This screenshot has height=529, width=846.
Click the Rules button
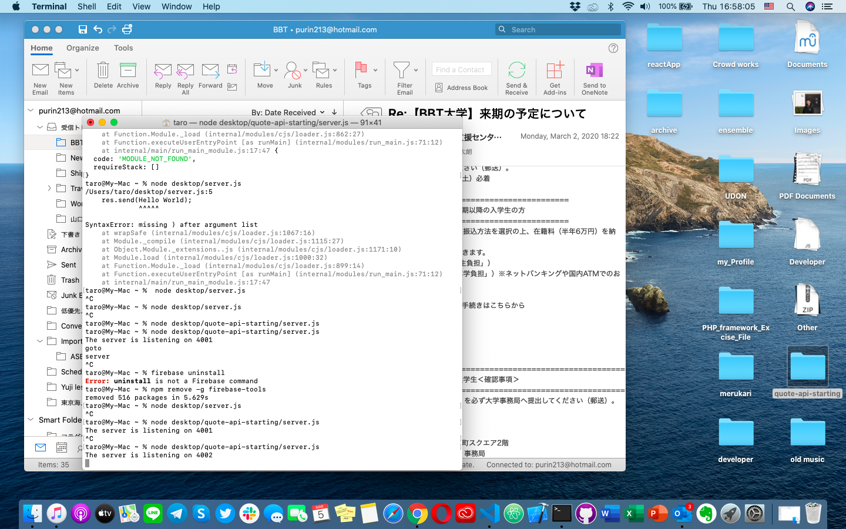[324, 75]
